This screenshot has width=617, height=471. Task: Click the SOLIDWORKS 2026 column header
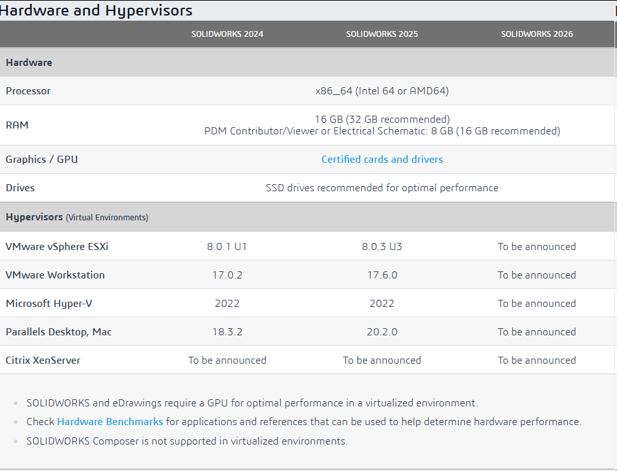536,34
